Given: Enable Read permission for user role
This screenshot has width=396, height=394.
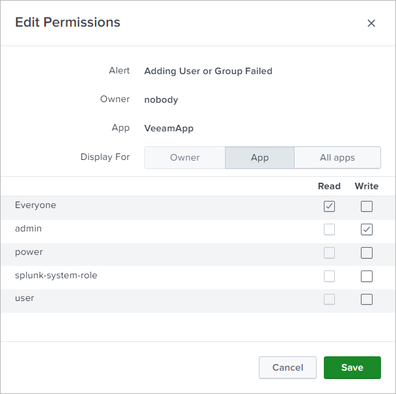Looking at the screenshot, I should [x=330, y=300].
